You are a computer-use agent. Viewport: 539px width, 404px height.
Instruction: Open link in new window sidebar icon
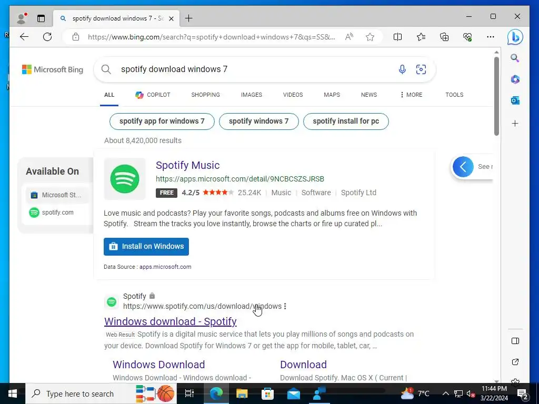pyautogui.click(x=515, y=362)
